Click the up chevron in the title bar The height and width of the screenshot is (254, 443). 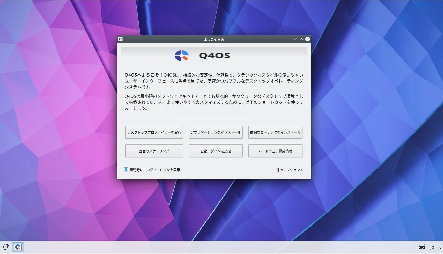coord(301,39)
